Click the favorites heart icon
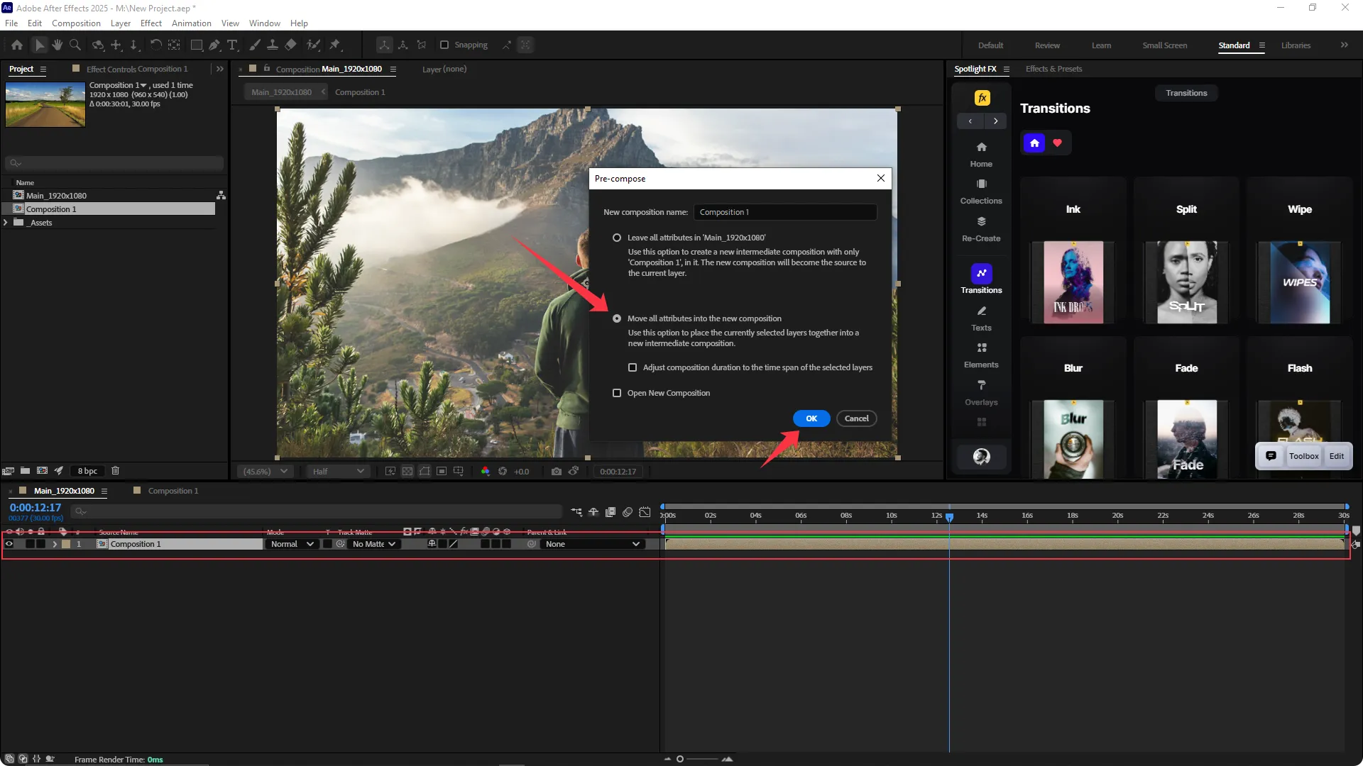The height and width of the screenshot is (766, 1363). [x=1057, y=143]
